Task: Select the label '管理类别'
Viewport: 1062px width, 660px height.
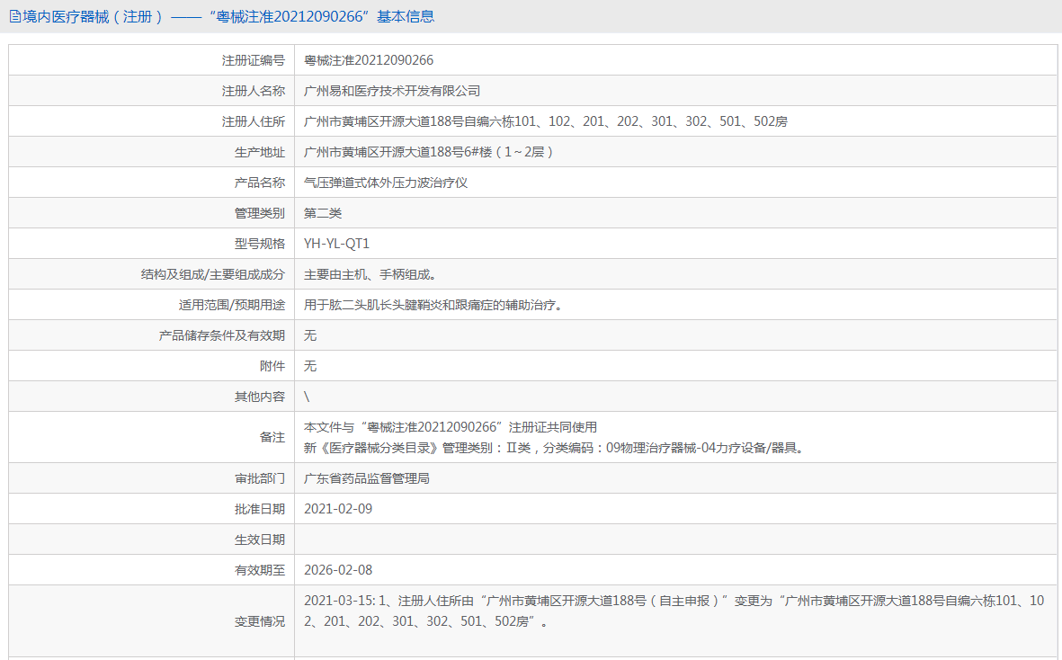Action: (x=259, y=213)
